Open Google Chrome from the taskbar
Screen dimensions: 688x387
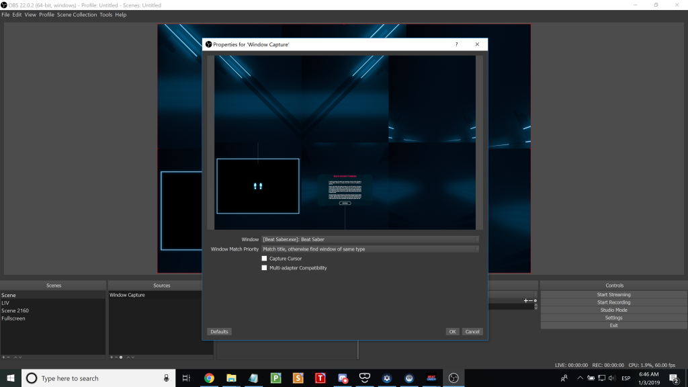[208, 378]
